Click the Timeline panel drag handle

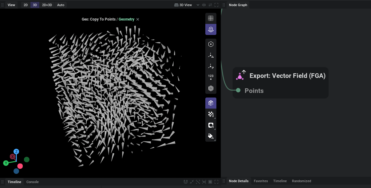click(x=2, y=182)
